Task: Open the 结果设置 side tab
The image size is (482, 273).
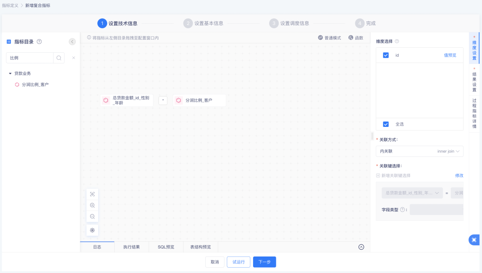Action: tap(474, 80)
